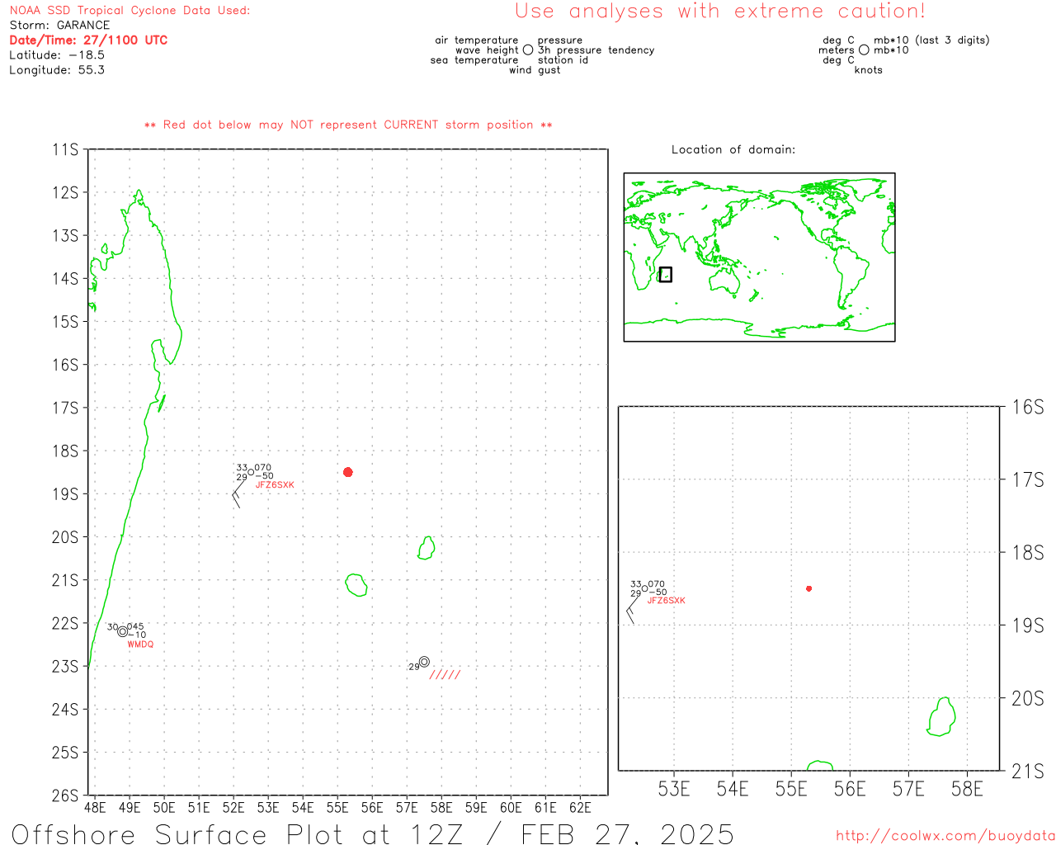Select the WMDQ station circle marker

[123, 632]
